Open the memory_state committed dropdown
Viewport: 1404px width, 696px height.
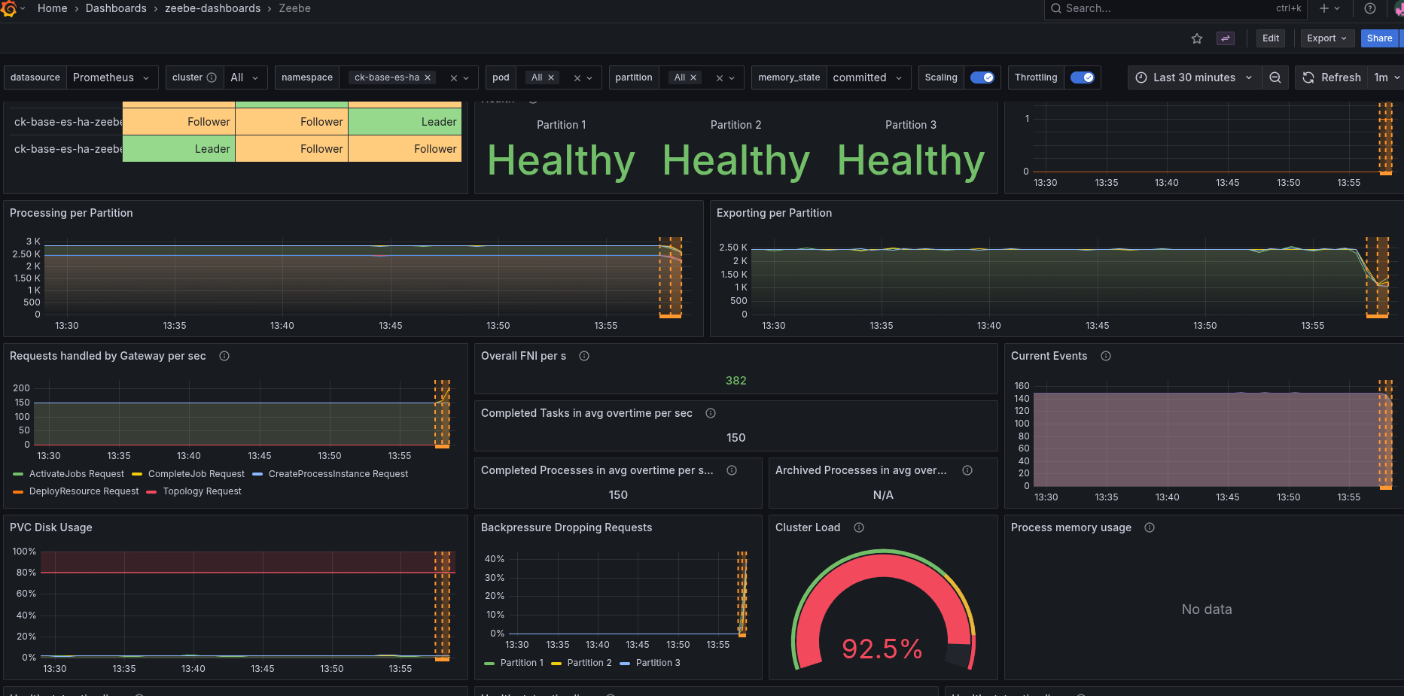click(869, 78)
